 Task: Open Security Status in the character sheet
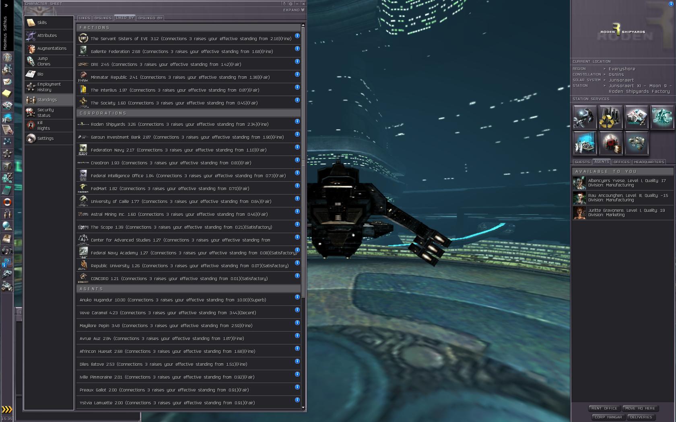49,113
